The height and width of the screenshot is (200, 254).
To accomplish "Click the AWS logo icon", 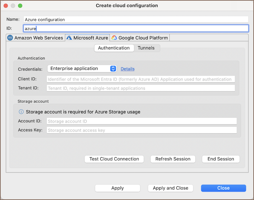I will 10,38.
